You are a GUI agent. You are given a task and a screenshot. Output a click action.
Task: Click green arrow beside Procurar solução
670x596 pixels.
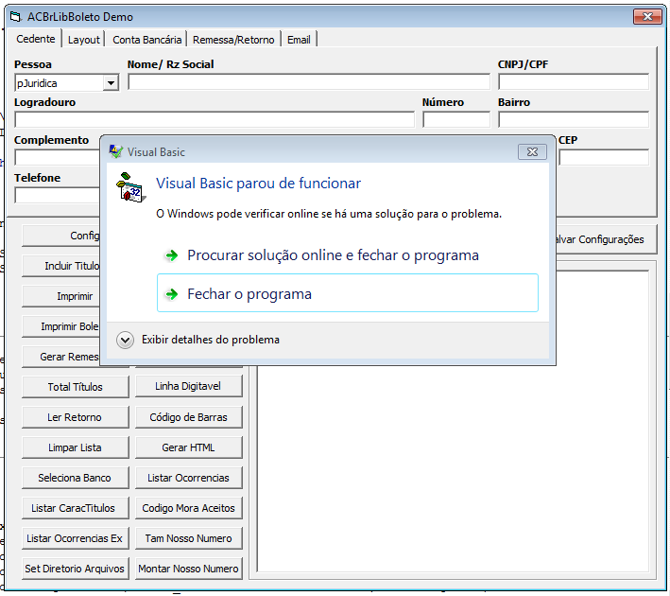coord(172,255)
